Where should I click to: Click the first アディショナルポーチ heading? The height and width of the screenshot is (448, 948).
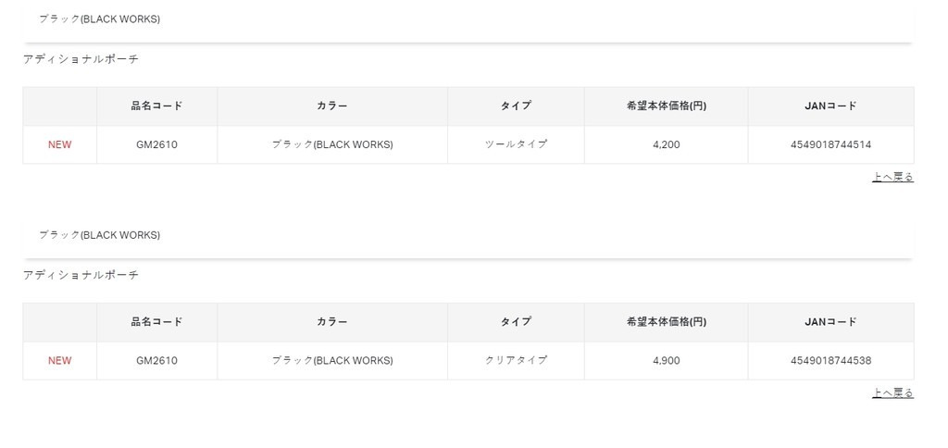pyautogui.click(x=81, y=59)
